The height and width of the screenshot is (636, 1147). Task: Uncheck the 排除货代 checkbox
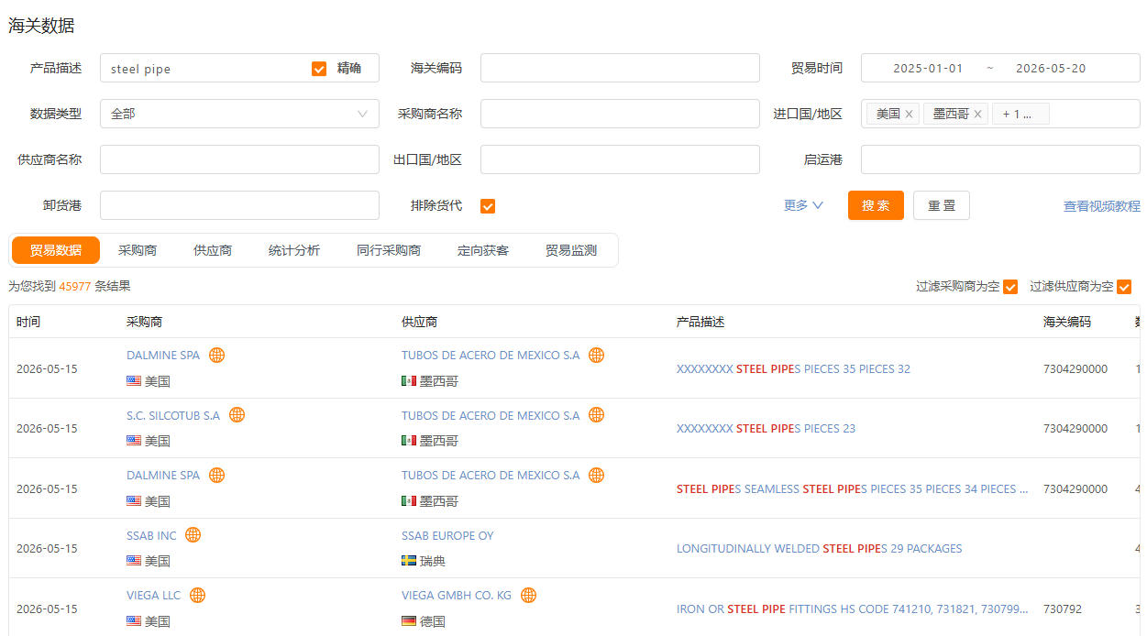[488, 206]
